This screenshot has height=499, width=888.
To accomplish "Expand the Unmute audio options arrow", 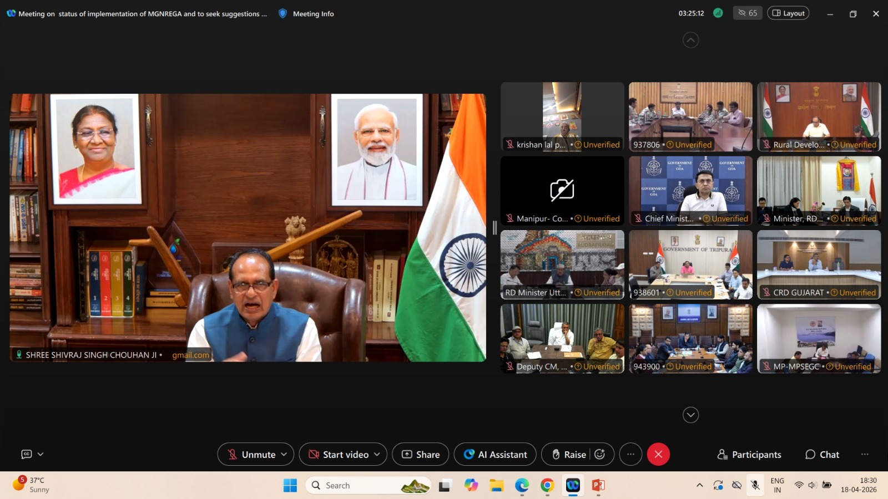I will pos(284,454).
